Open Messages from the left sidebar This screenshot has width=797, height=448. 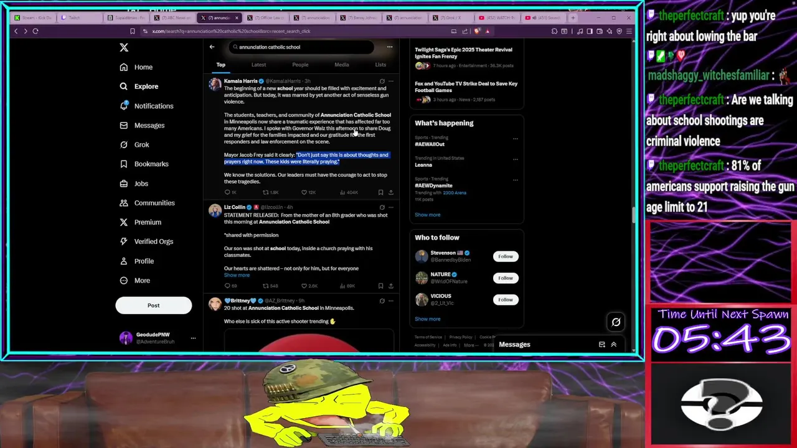(x=142, y=125)
